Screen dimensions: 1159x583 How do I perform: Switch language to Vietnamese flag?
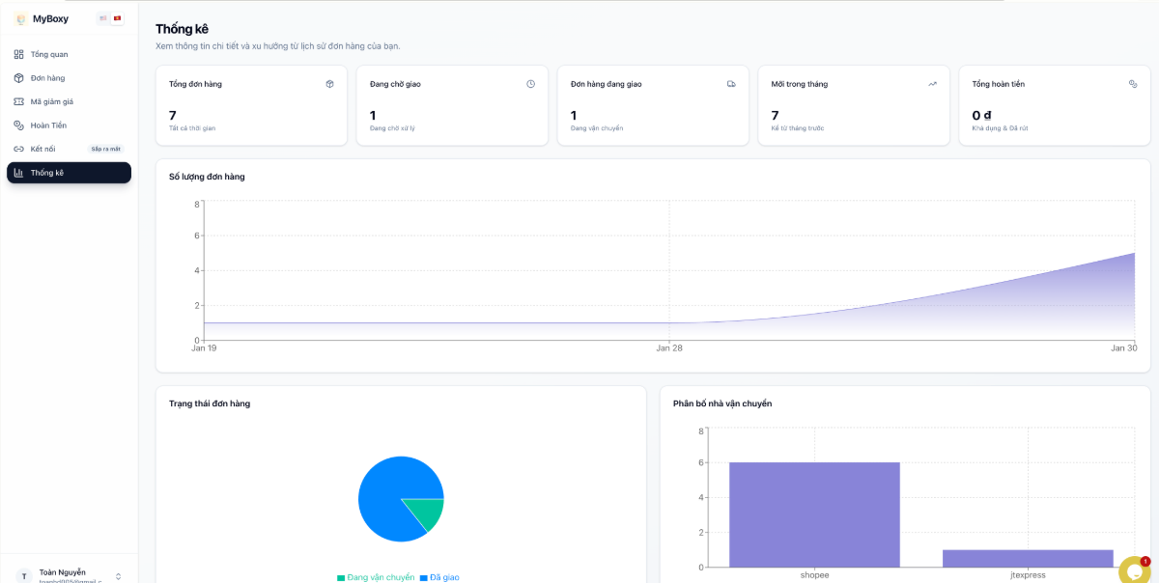[118, 18]
